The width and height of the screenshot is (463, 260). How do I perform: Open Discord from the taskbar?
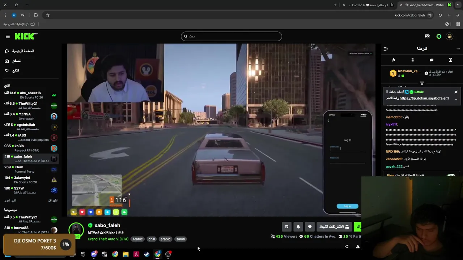[x=94, y=254]
